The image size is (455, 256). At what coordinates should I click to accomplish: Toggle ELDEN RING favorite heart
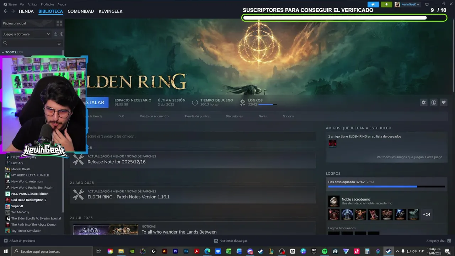pyautogui.click(x=444, y=102)
